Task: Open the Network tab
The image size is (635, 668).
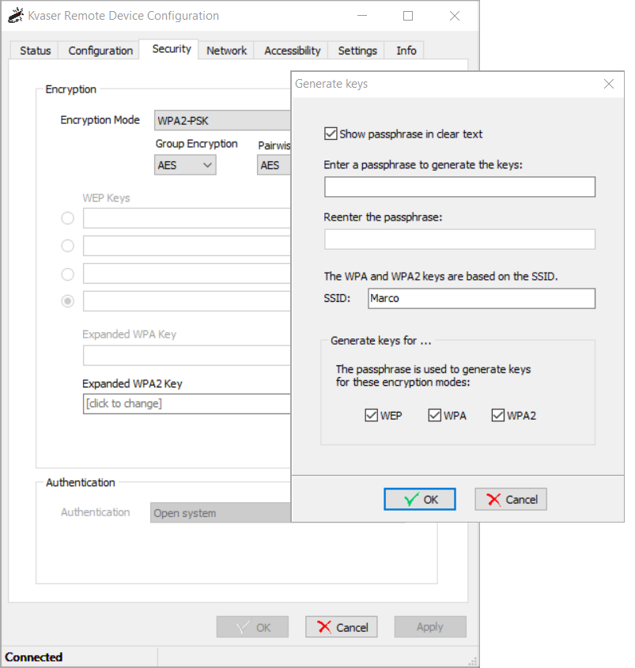Action: click(x=226, y=51)
